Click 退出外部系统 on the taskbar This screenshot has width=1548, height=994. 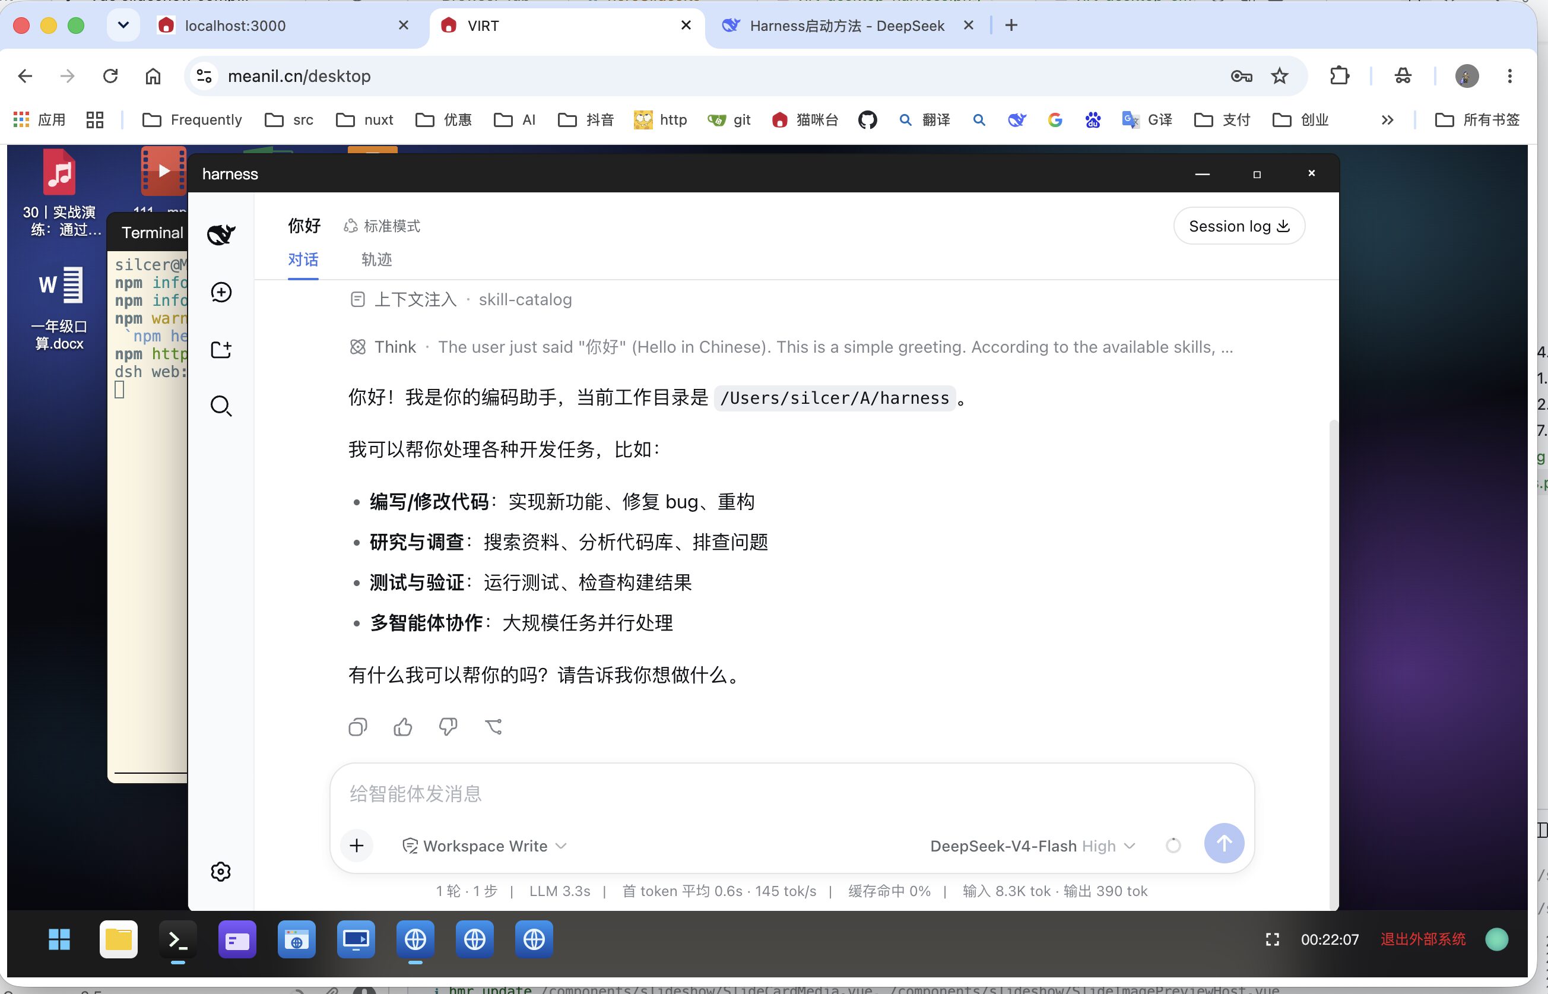1423,939
